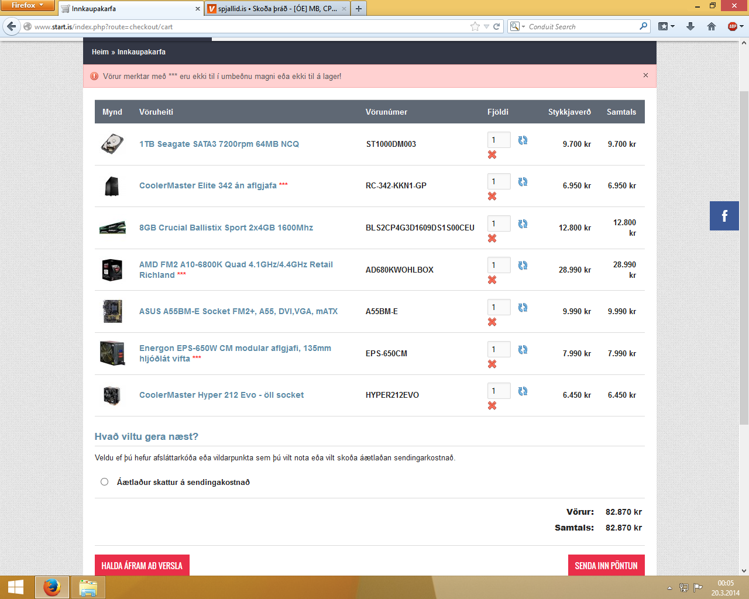Screen dimensions: 749x599
Task: Bookmark this page with the star icon
Action: coord(475,26)
